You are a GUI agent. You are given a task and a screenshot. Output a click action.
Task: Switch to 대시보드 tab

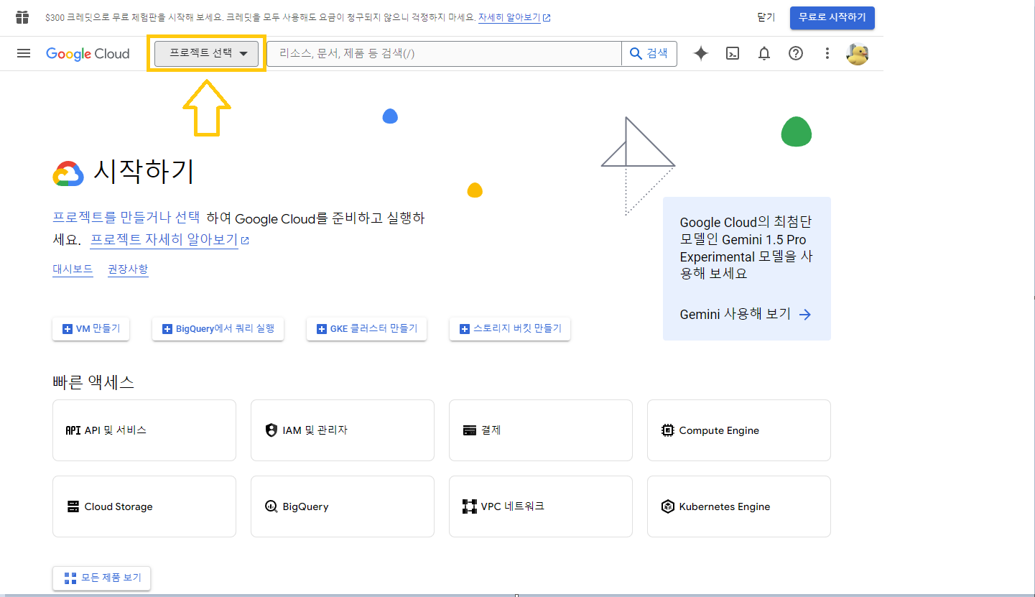[x=73, y=269]
